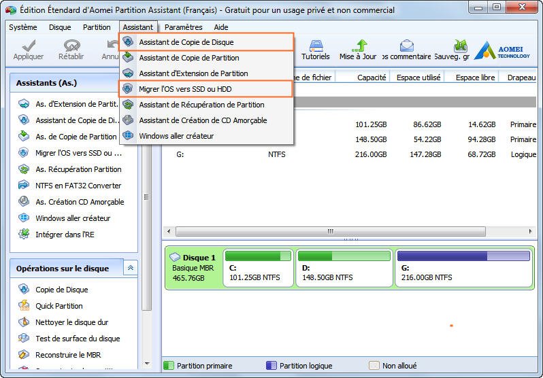Click Nettoyer le disque dur icon
Screen dimensions: 543x378
coord(24,322)
